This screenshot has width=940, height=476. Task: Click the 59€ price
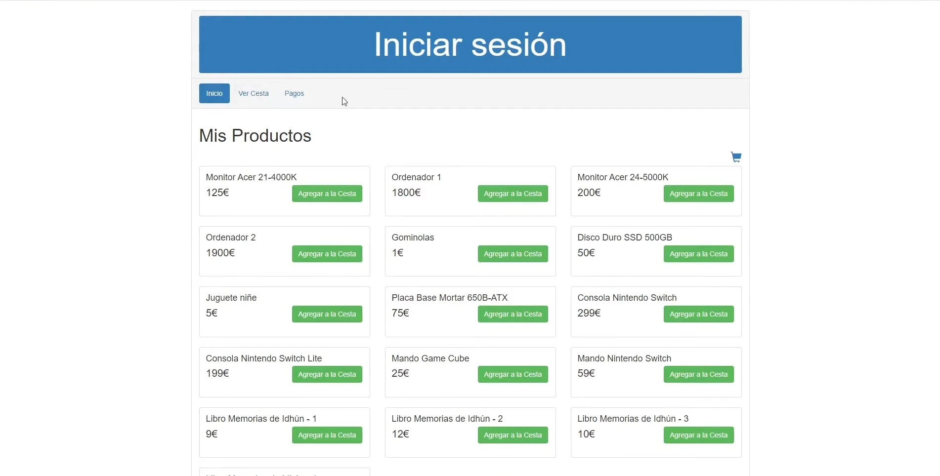[x=586, y=373]
